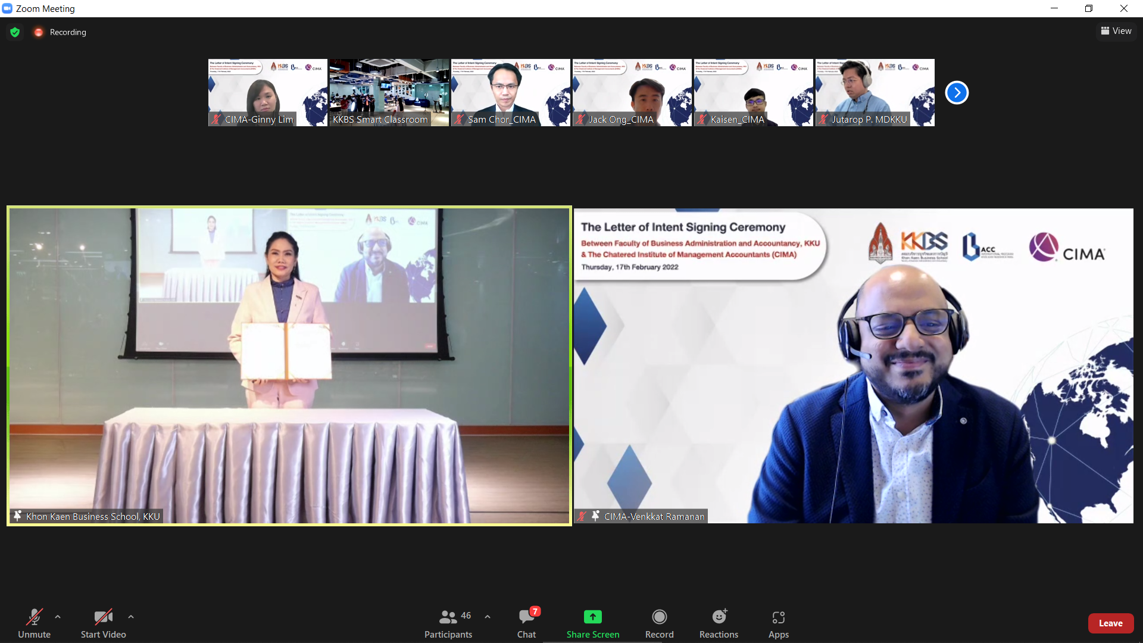Click CIMA-Venkkat Ramanan name label

point(654,516)
